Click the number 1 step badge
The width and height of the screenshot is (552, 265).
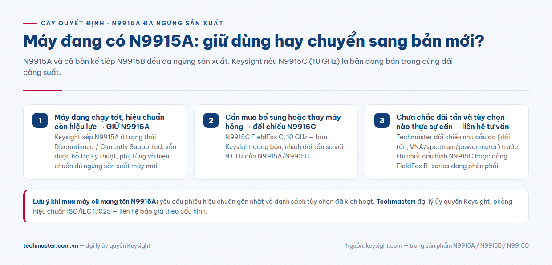pos(40,120)
